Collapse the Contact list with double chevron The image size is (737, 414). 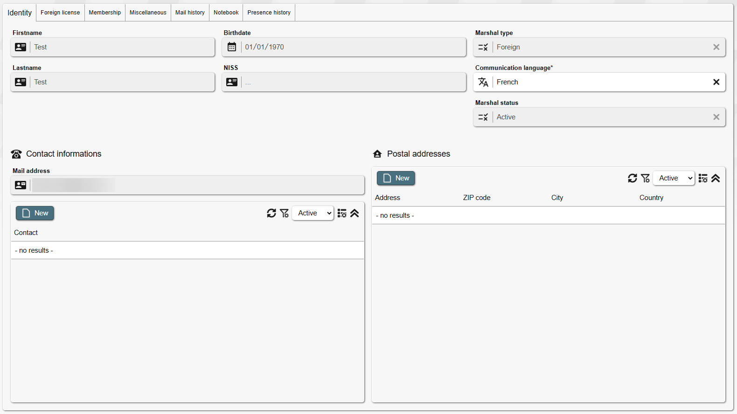click(355, 213)
